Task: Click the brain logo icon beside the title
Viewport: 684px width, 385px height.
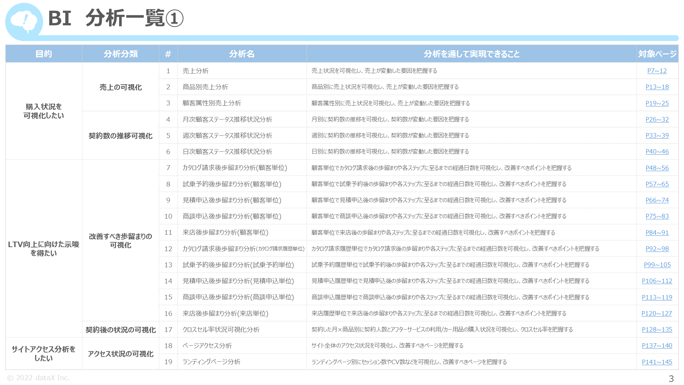Action: click(24, 21)
